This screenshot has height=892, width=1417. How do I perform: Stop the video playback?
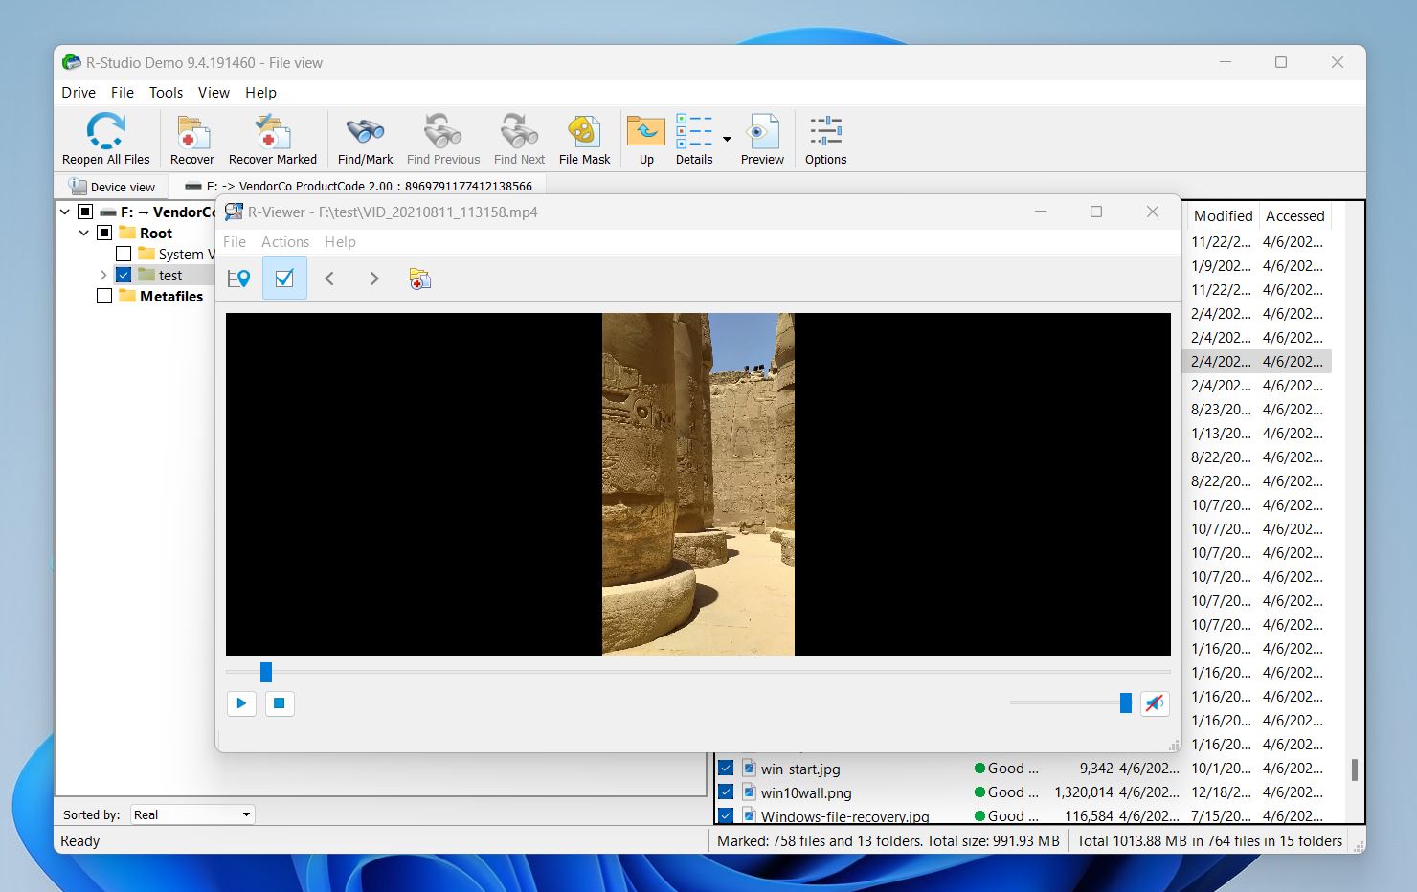(280, 703)
